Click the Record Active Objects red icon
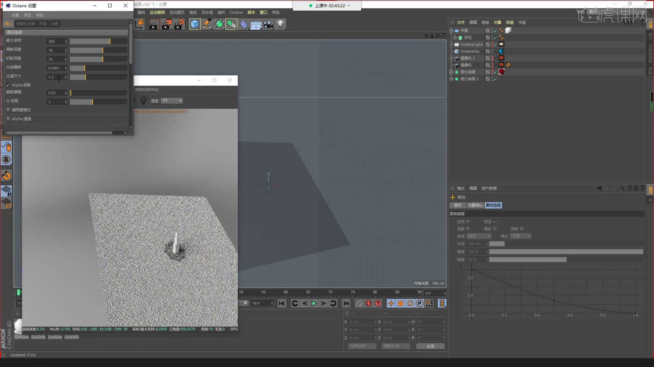Image resolution: width=654 pixels, height=367 pixels. (x=369, y=303)
